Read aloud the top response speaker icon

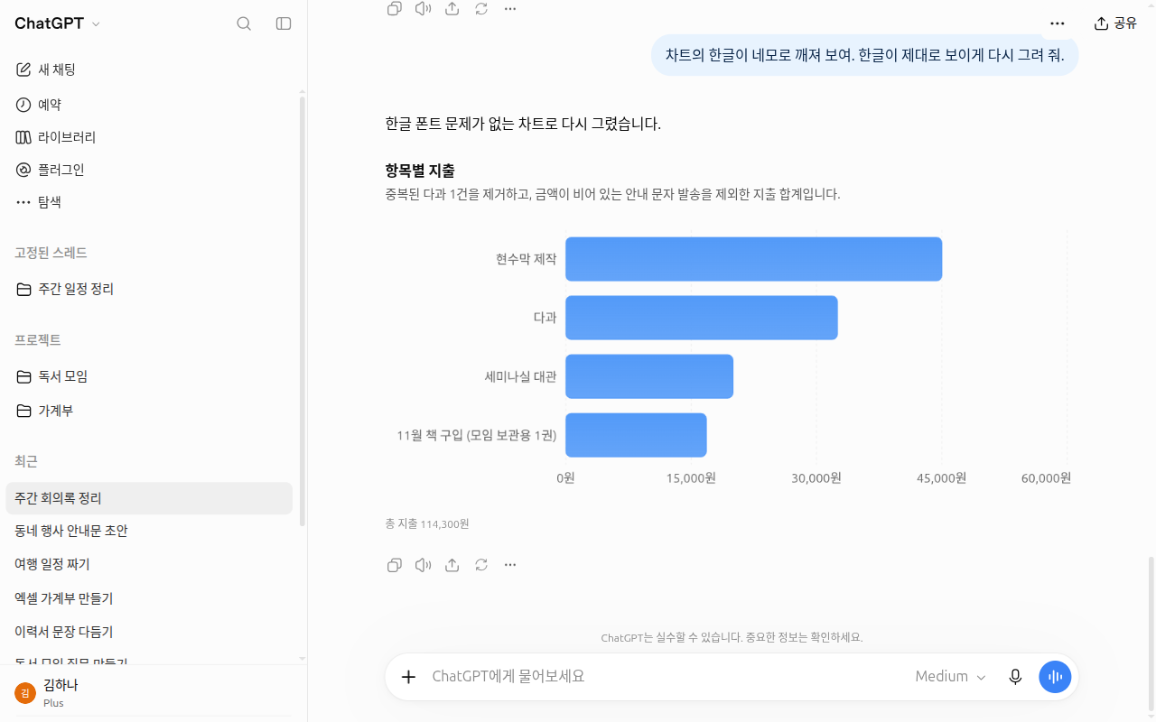point(423,8)
